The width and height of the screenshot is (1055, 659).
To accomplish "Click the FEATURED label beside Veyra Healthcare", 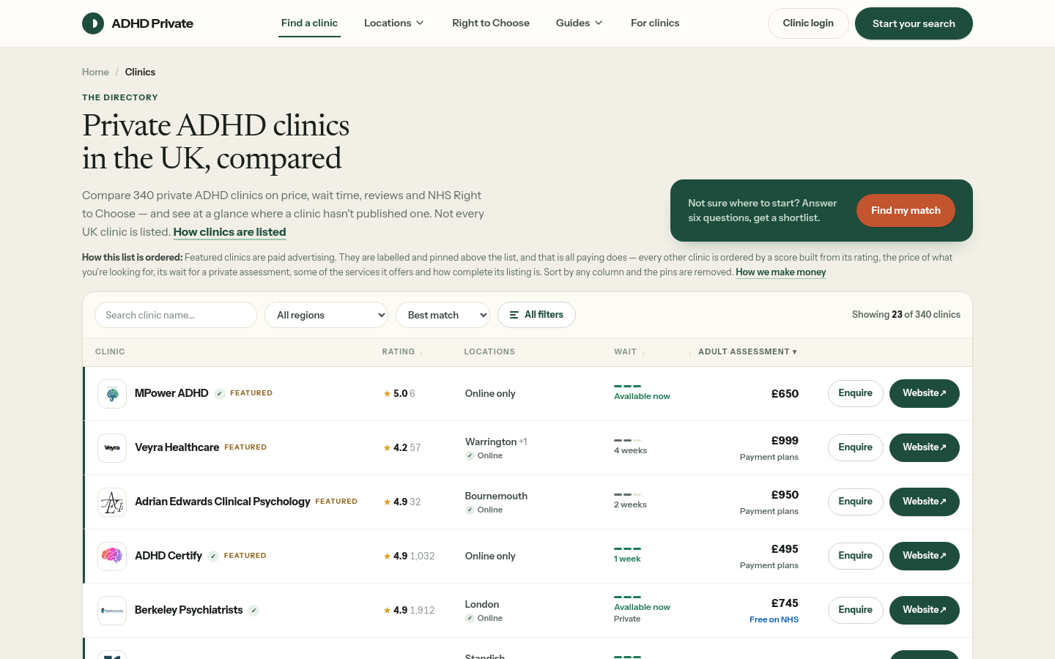I will click(245, 447).
